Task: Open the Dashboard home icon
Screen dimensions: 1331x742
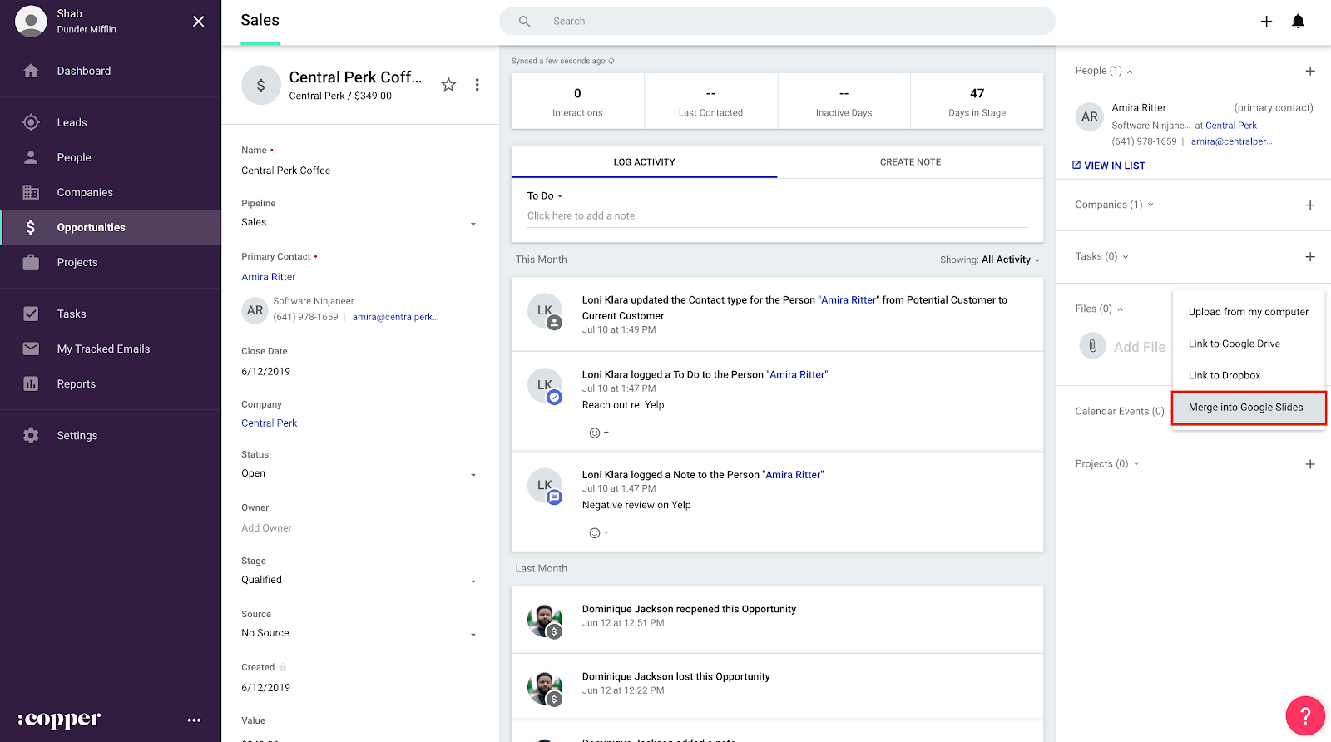Action: [x=31, y=71]
